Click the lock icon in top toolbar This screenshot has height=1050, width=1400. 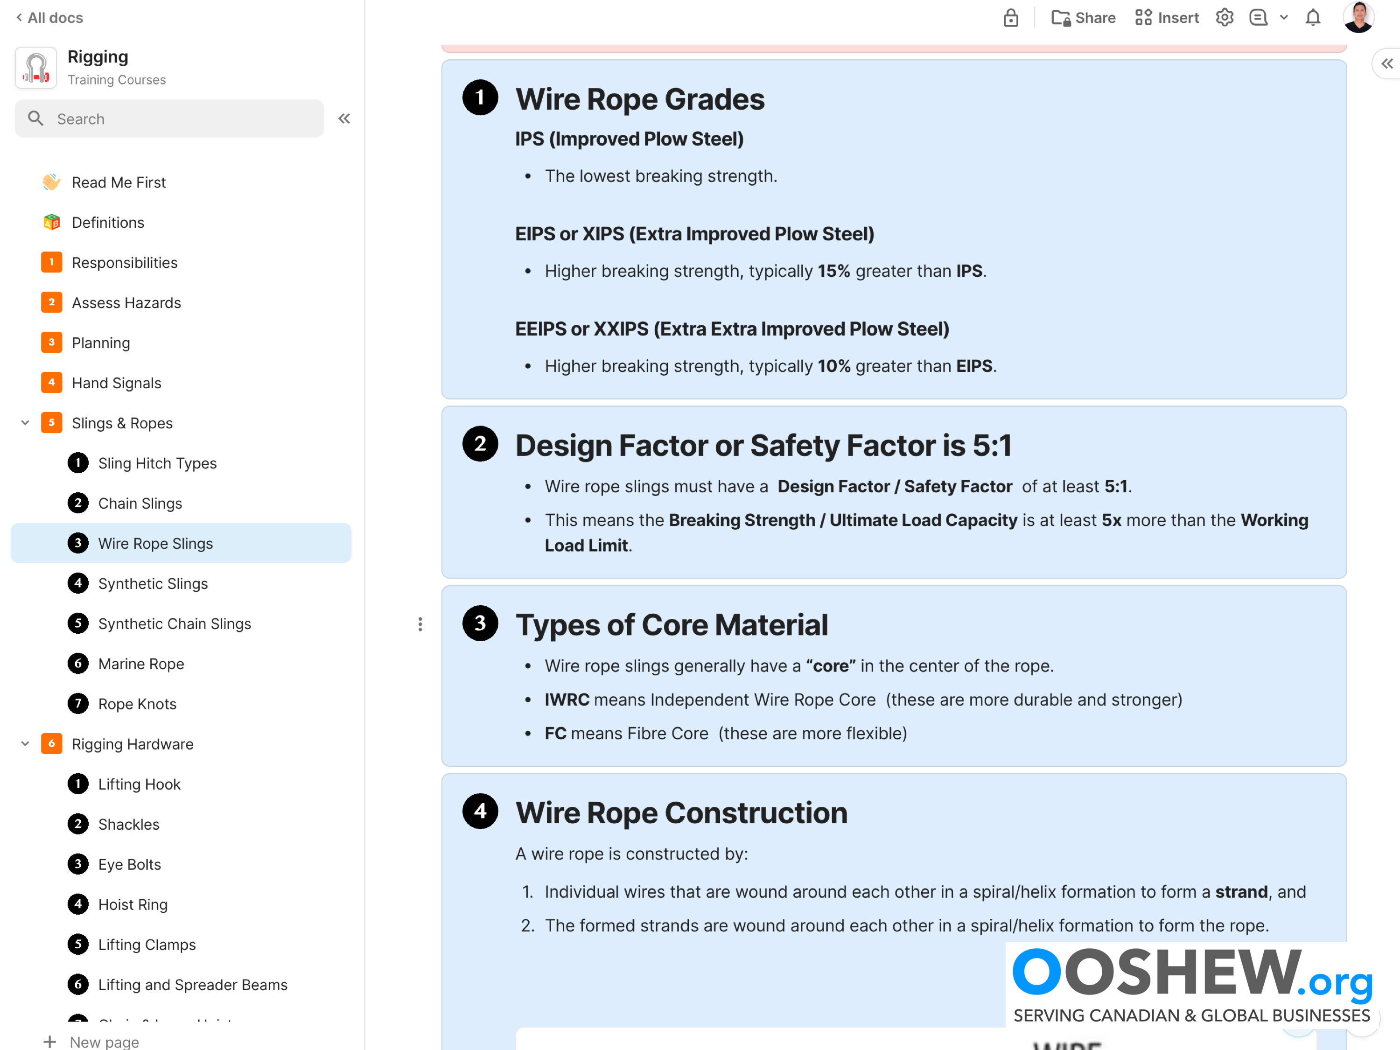[1010, 18]
